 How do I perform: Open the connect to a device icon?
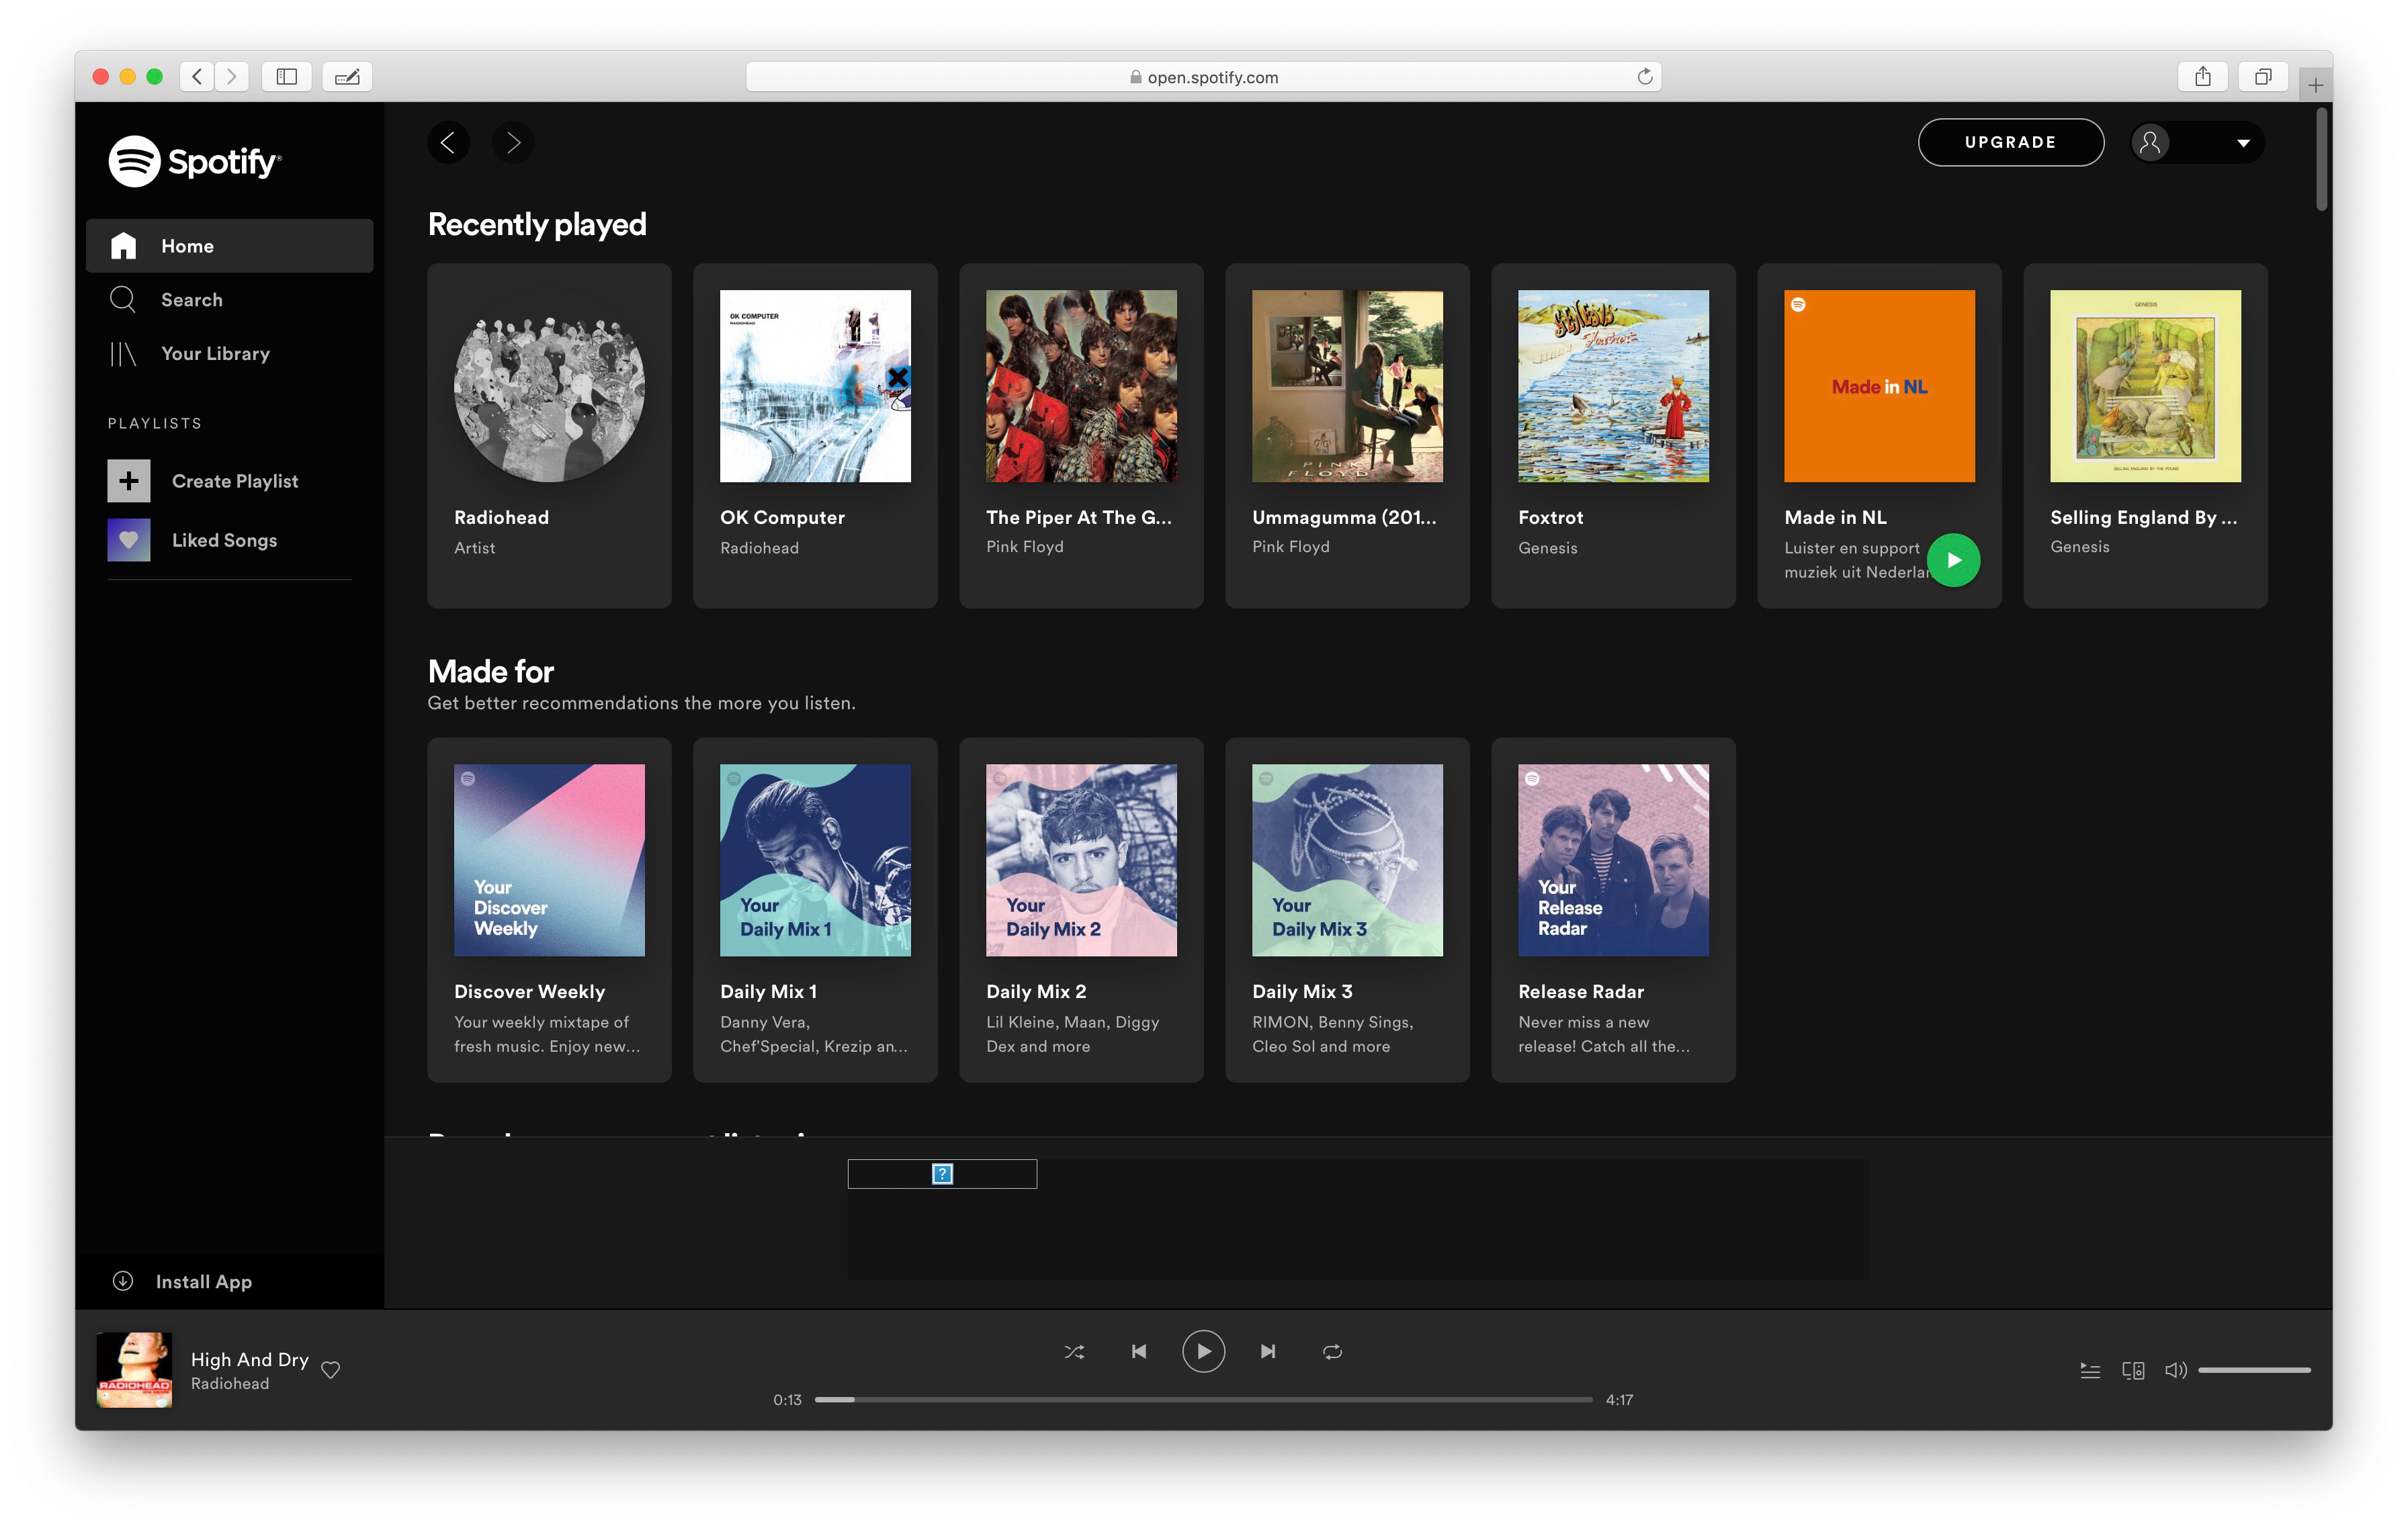point(2133,1370)
